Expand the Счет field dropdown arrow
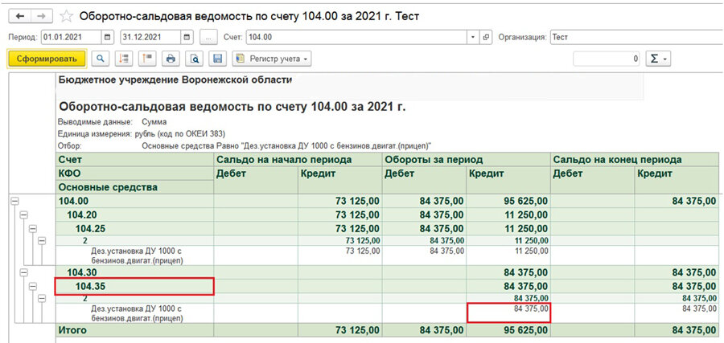Screen dimensions: 724x343 pyautogui.click(x=473, y=37)
